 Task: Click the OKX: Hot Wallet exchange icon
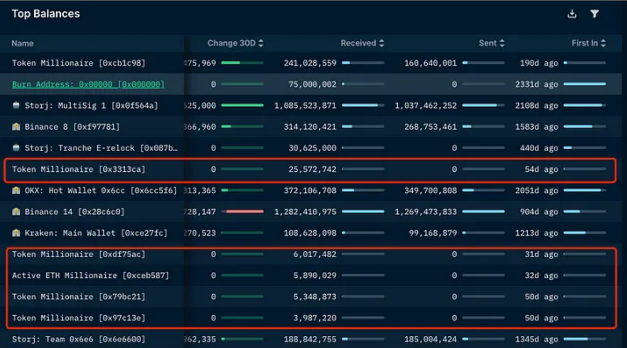[x=16, y=190]
